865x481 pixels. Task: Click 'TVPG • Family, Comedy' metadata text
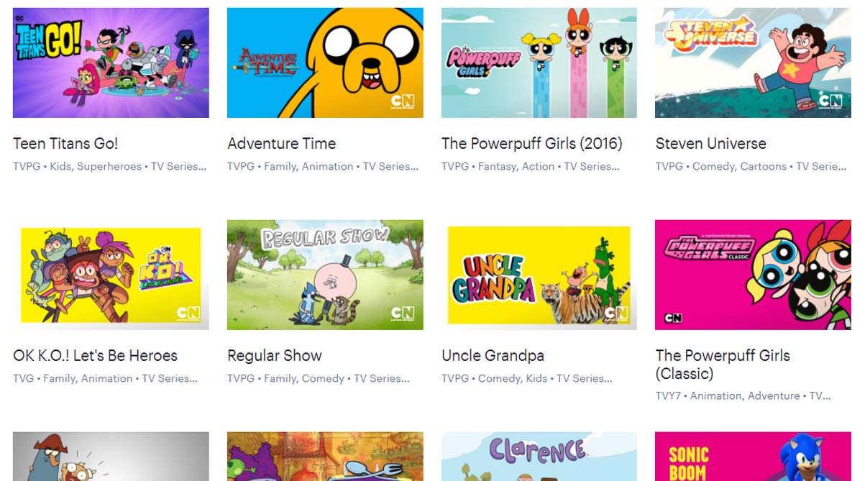(x=318, y=378)
